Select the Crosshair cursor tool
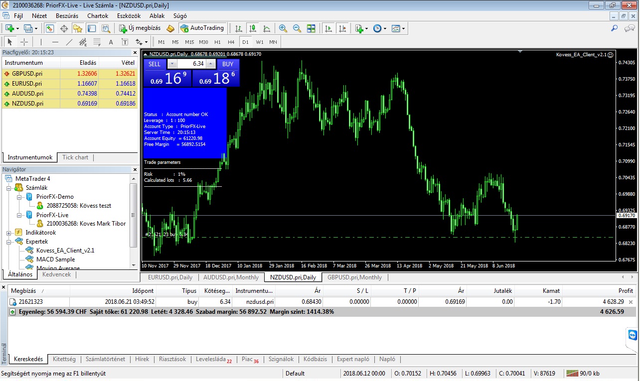Viewport: 640px width, 381px height. point(24,42)
